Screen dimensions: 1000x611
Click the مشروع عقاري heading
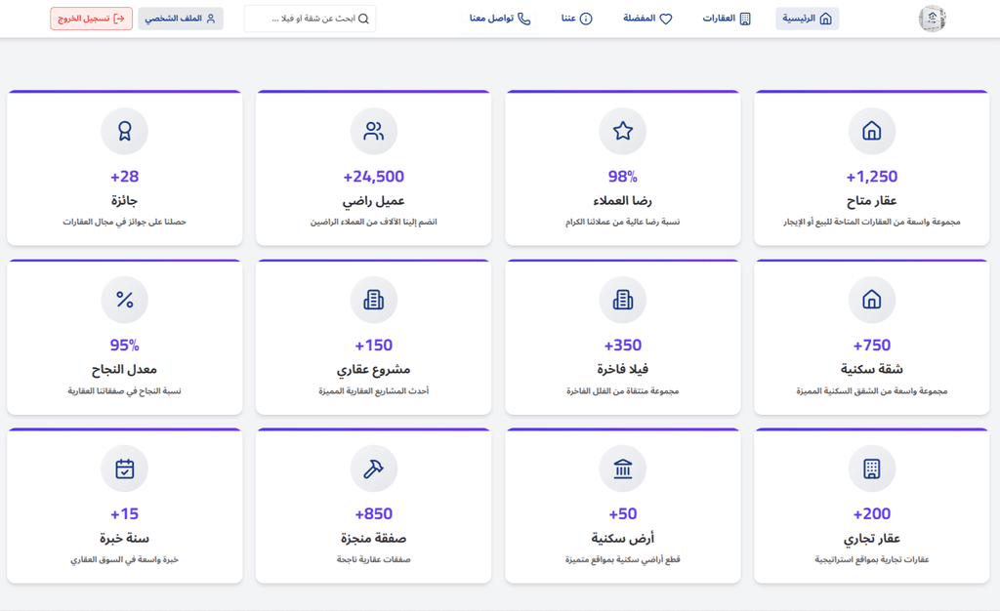(x=374, y=370)
